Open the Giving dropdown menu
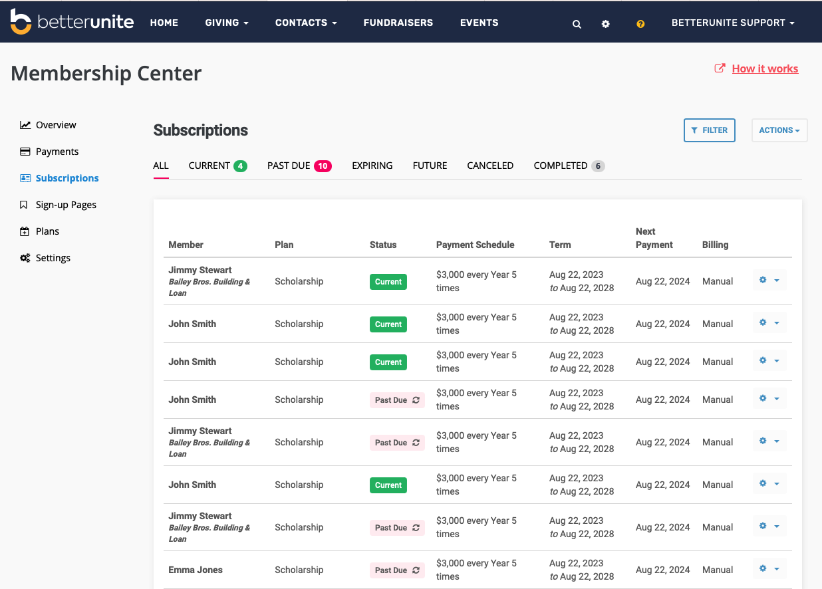 [x=226, y=22]
